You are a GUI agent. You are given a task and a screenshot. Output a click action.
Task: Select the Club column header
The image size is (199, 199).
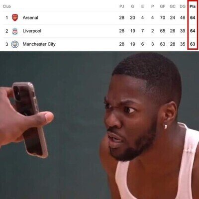click(x=7, y=6)
